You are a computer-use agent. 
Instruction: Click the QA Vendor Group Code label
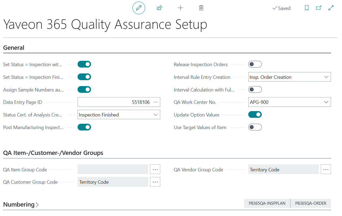click(x=198, y=170)
